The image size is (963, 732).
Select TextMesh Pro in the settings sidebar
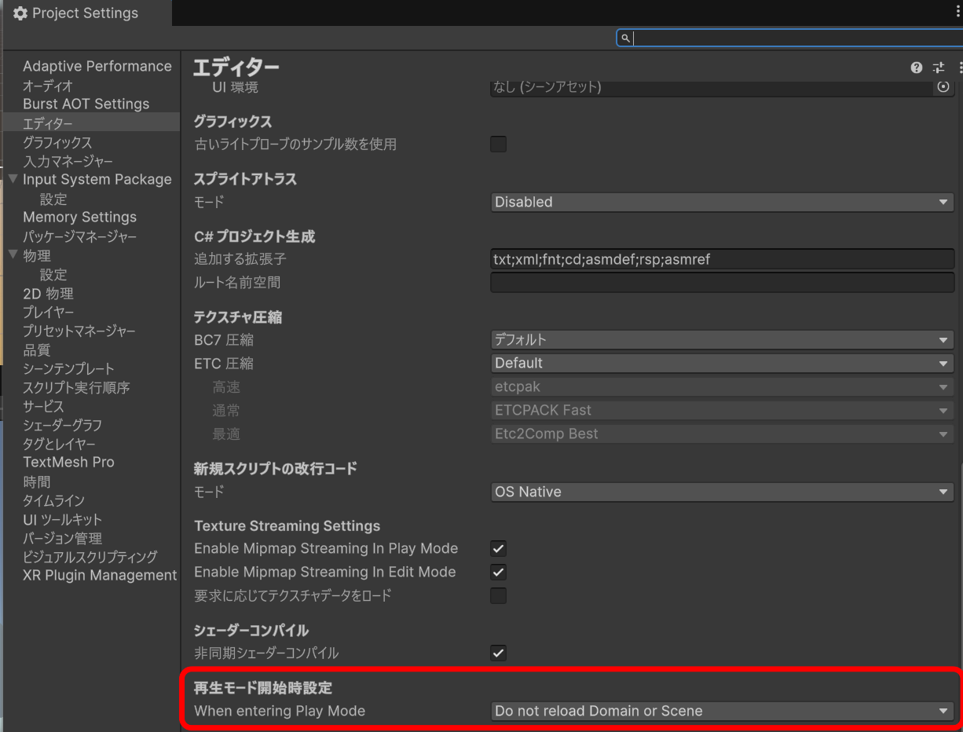68,462
